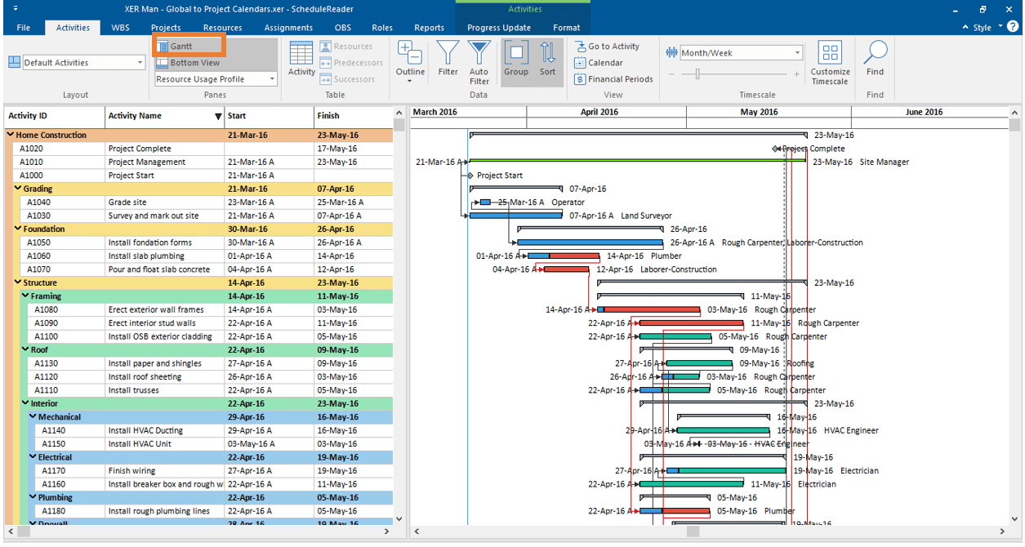
Task: Switch to the WBS tab
Action: coord(120,28)
